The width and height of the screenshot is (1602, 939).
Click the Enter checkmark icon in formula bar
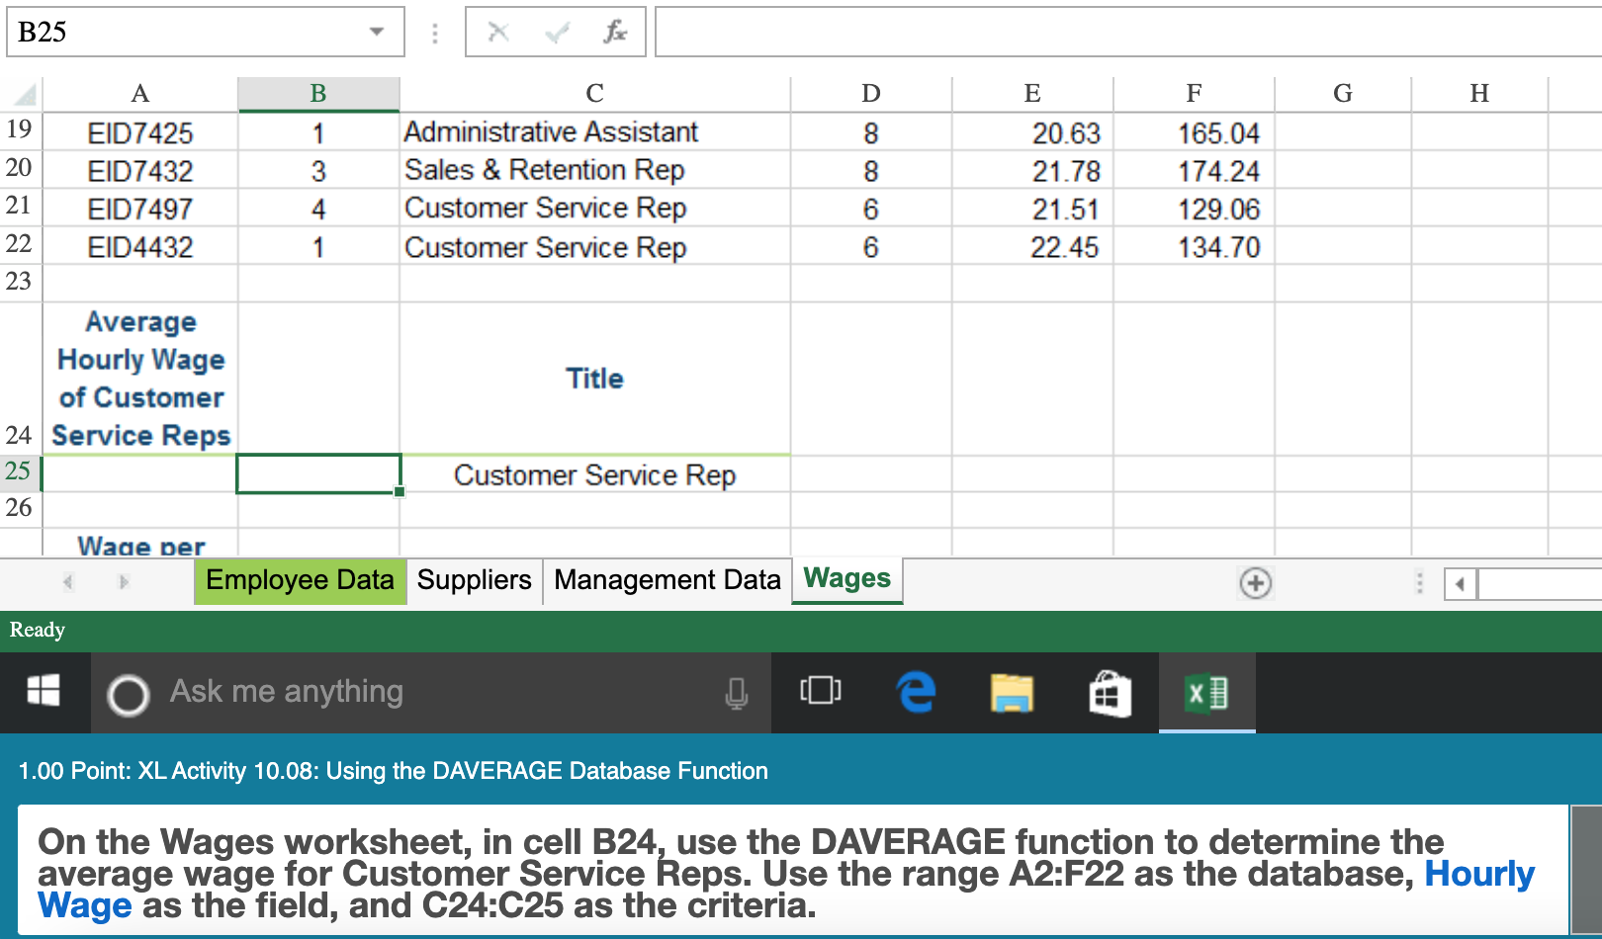coord(557,33)
